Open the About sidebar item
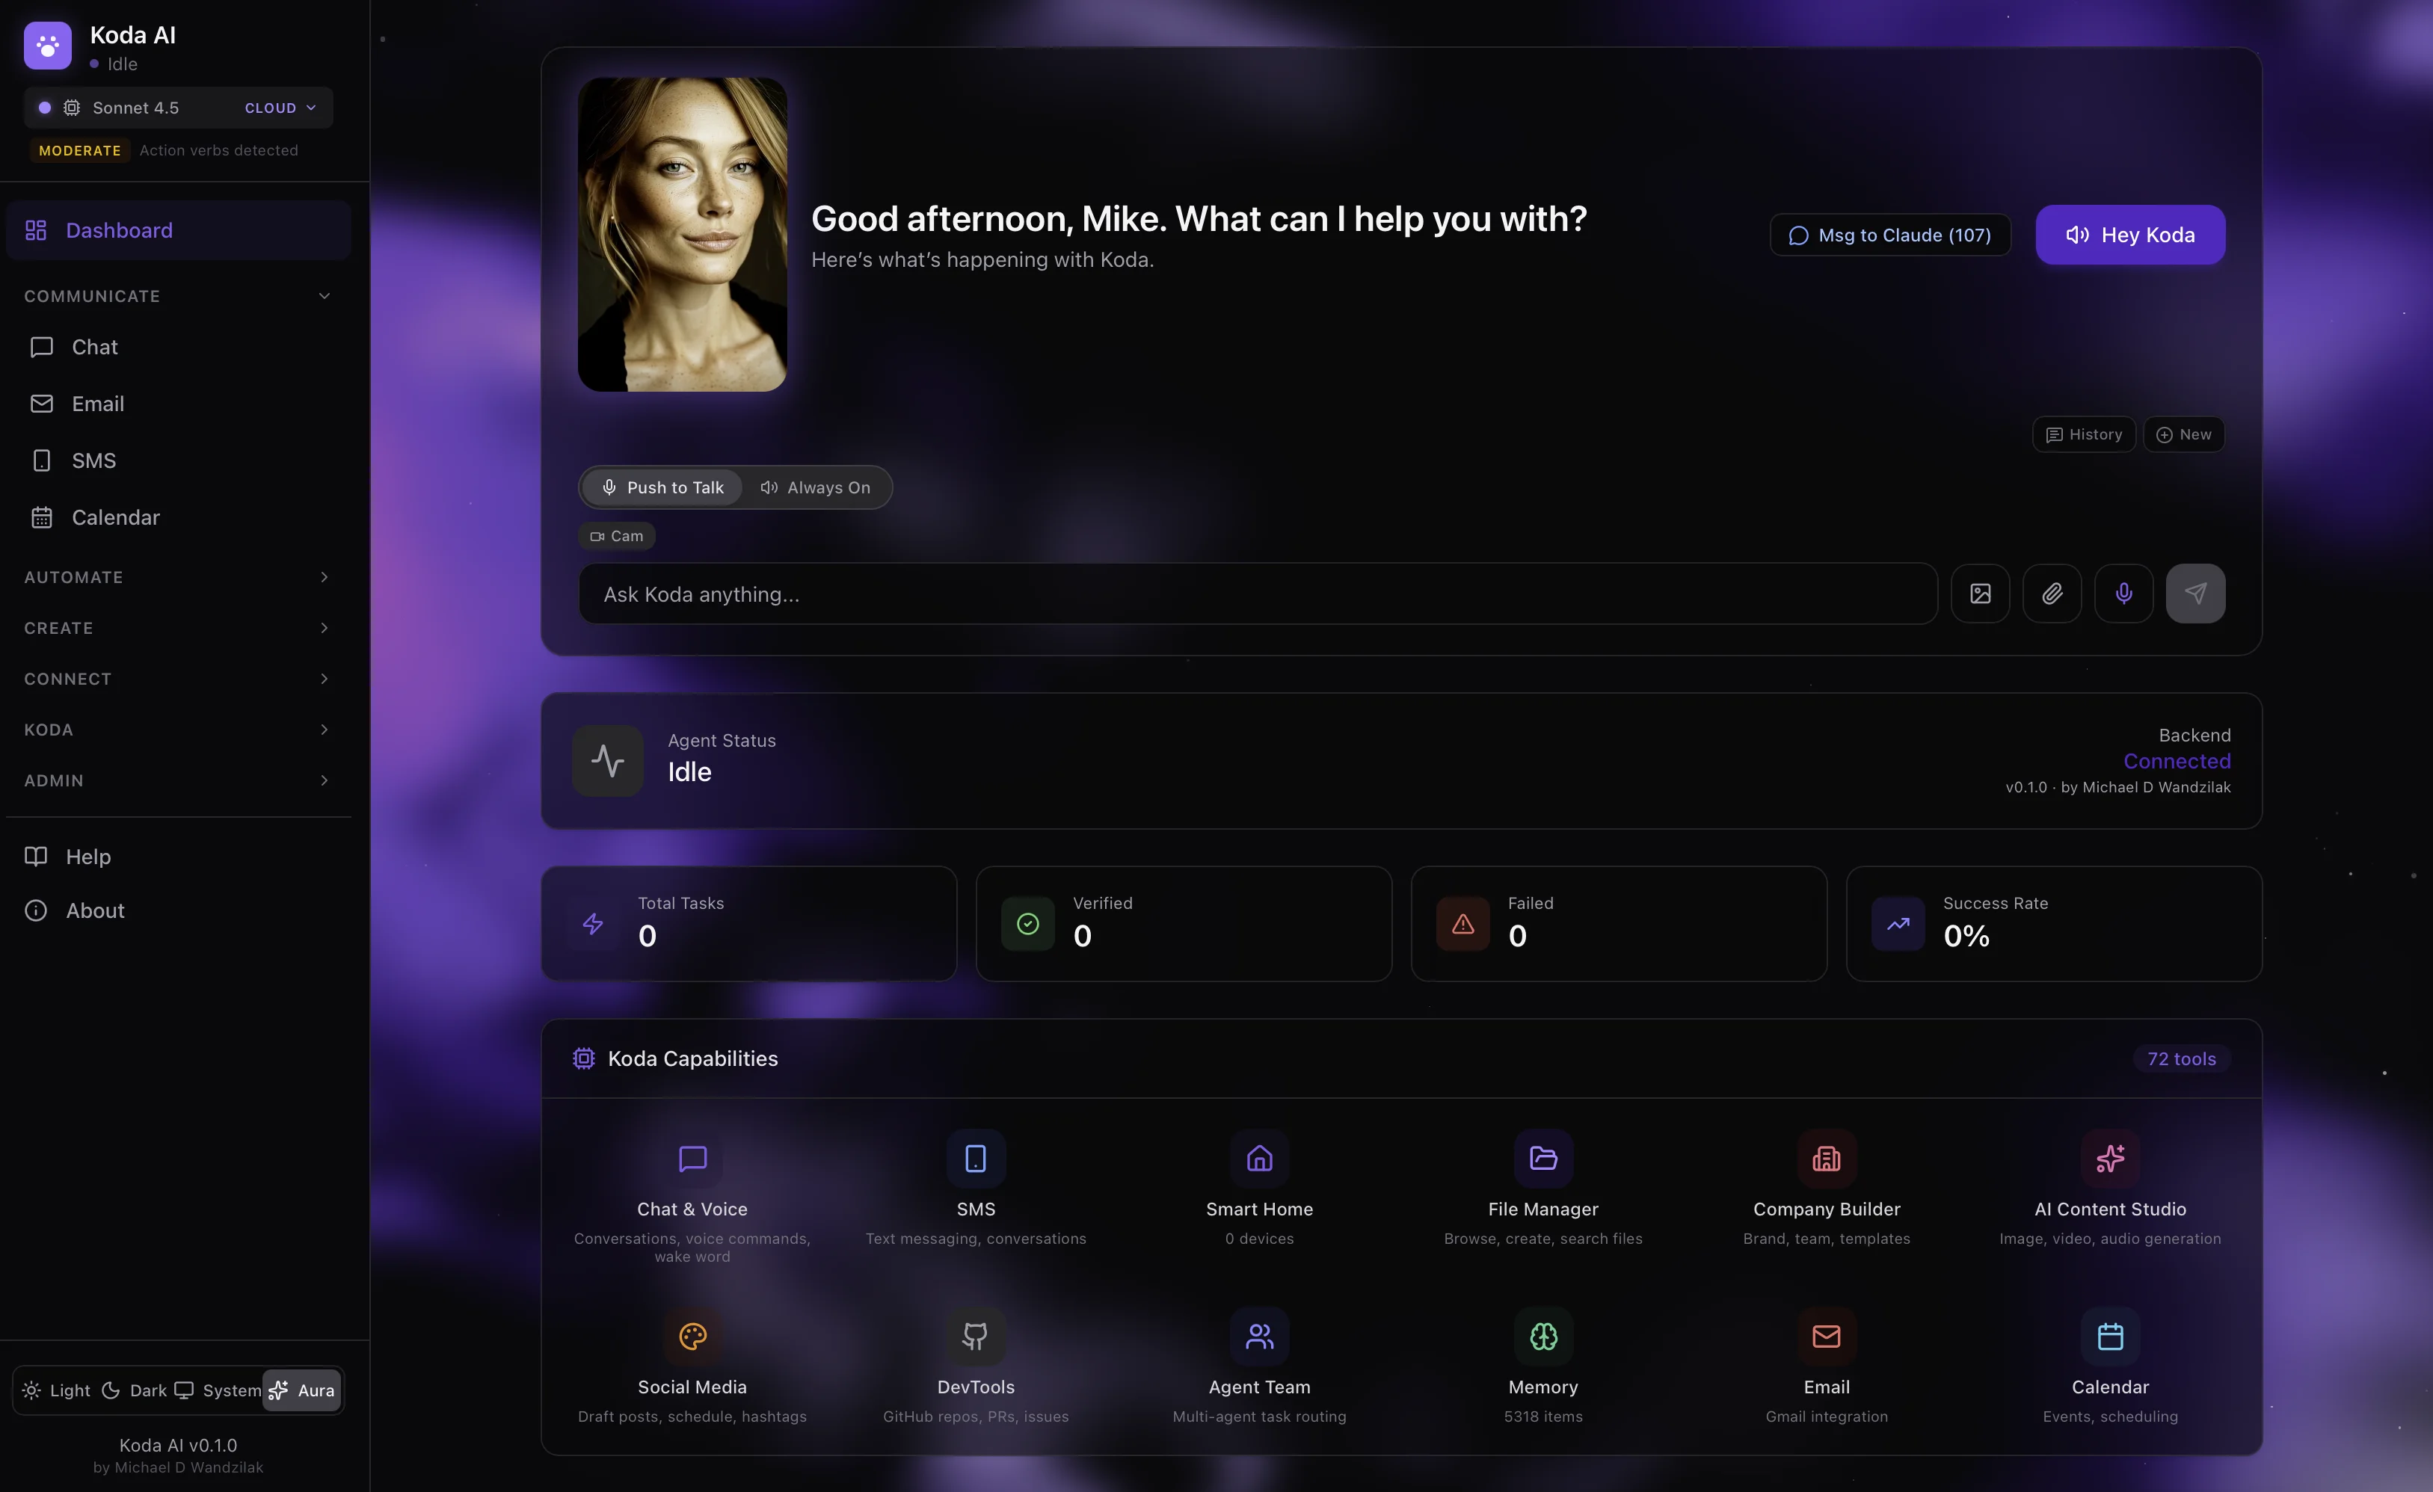 (x=179, y=910)
